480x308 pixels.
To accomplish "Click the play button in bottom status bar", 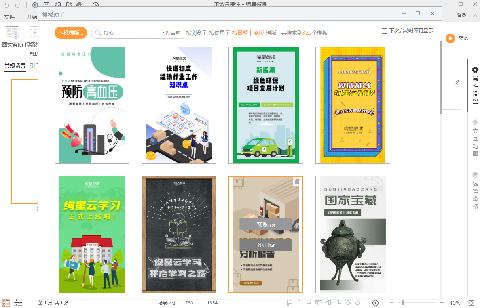I will pyautogui.click(x=375, y=303).
